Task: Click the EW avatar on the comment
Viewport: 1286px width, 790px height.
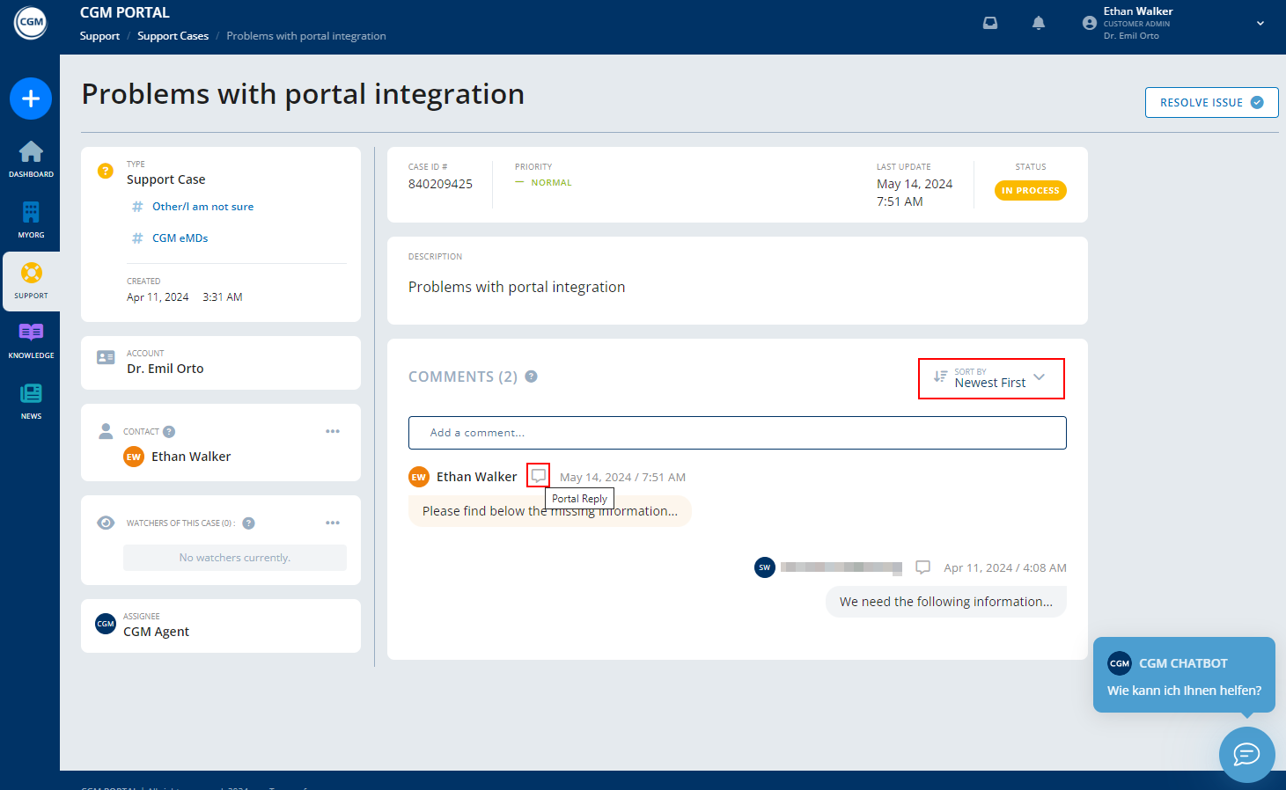Action: point(419,477)
